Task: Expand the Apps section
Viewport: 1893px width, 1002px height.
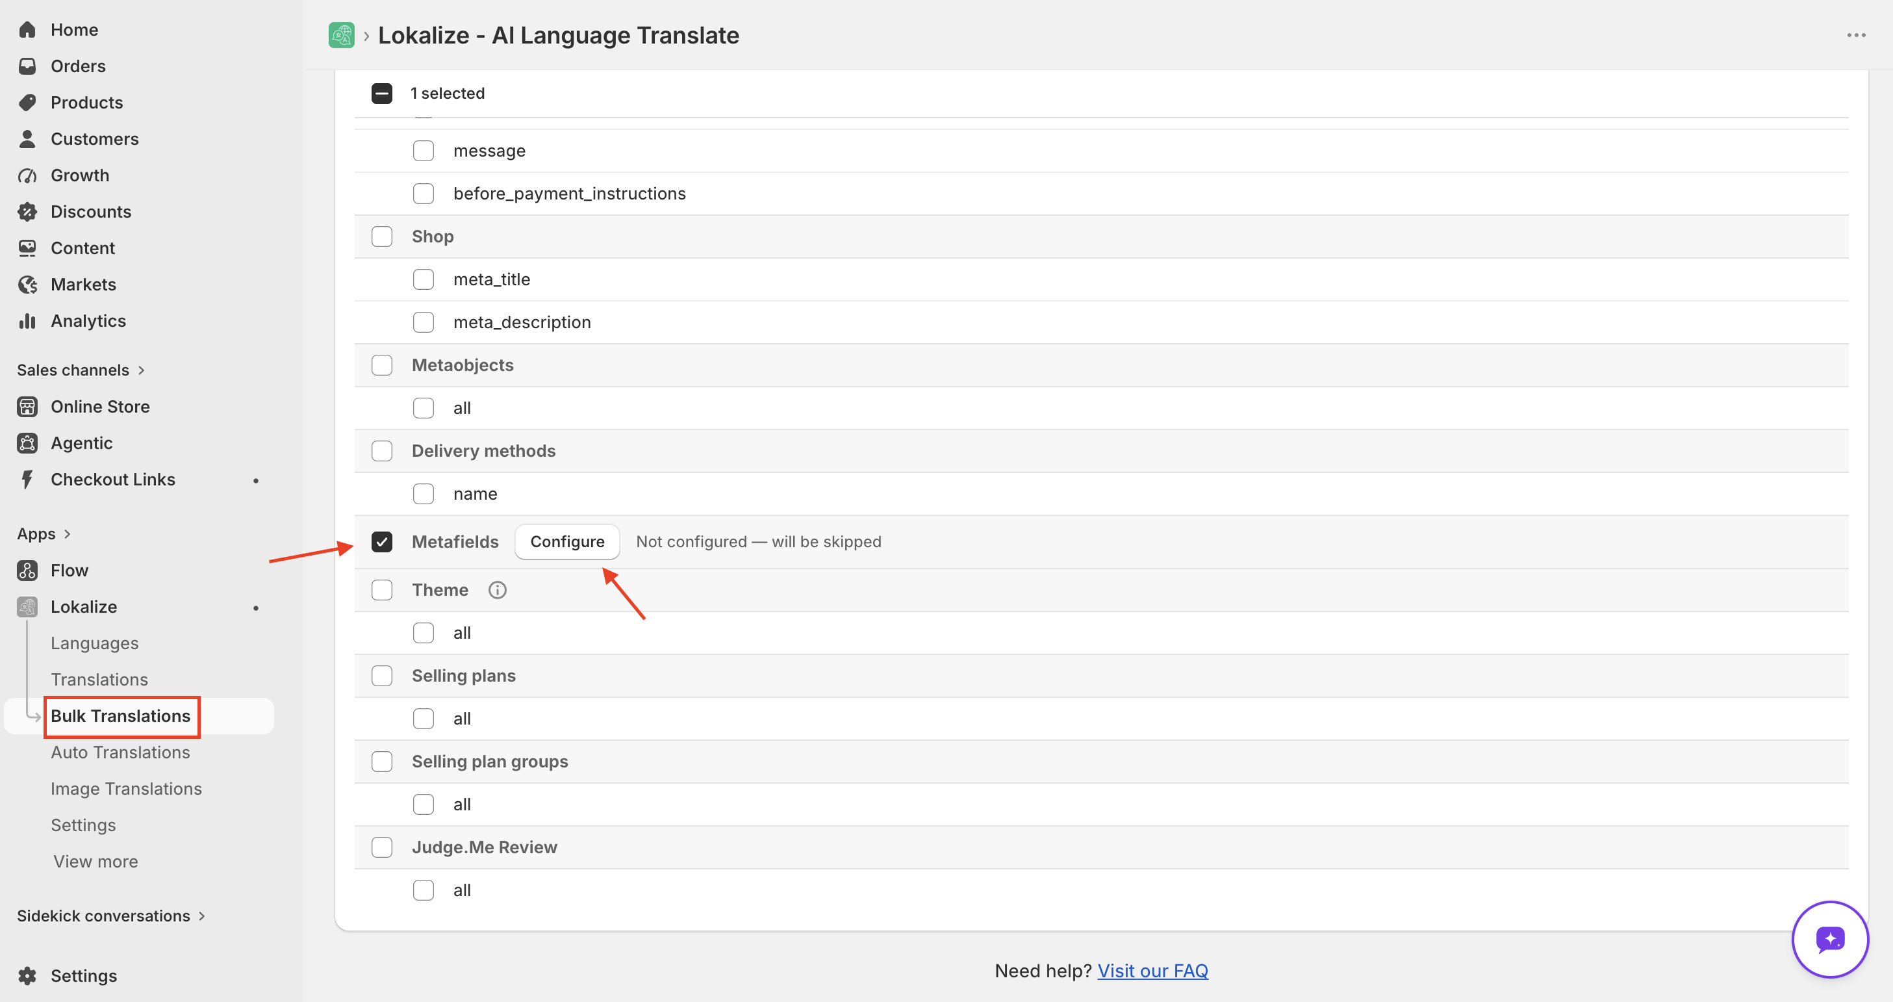Action: (x=44, y=533)
